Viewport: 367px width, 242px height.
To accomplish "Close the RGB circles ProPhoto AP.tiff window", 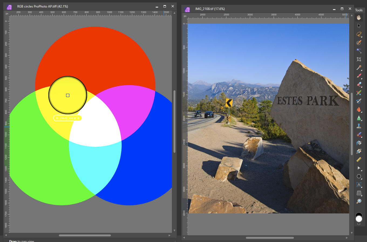I will (173, 6).
